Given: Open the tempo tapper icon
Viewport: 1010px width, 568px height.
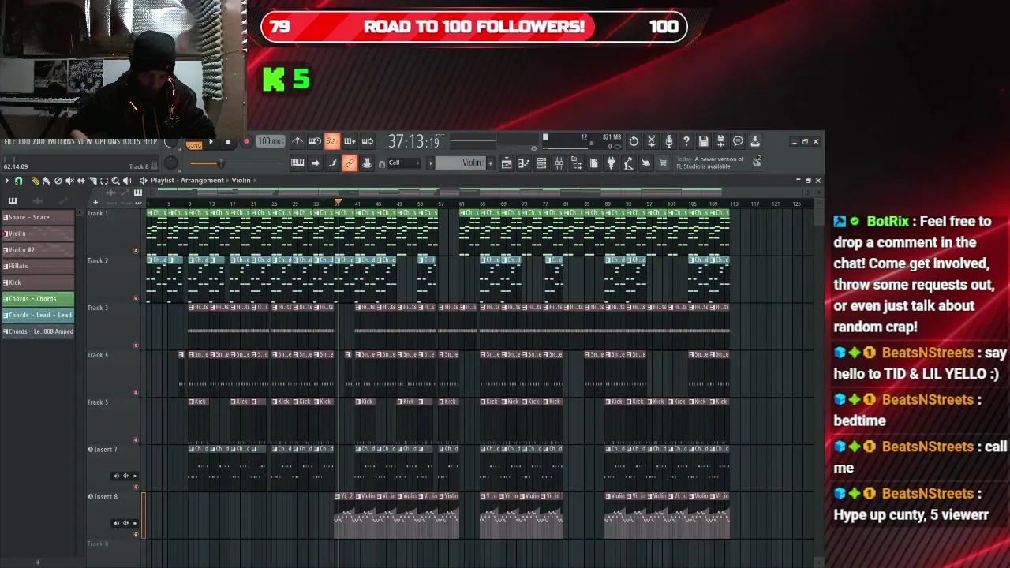Looking at the screenshot, I should click(x=629, y=163).
